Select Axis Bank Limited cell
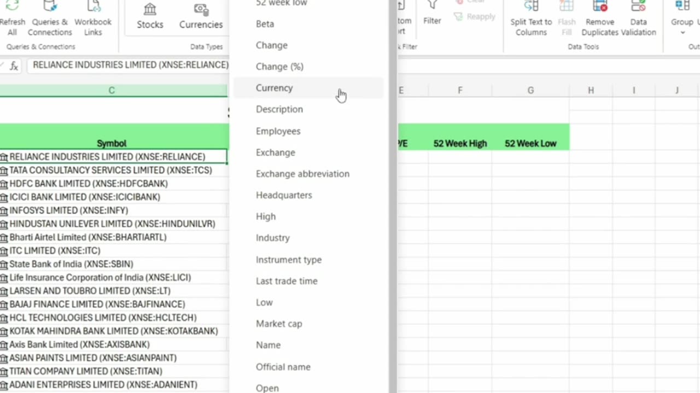The height and width of the screenshot is (393, 700). (113, 344)
